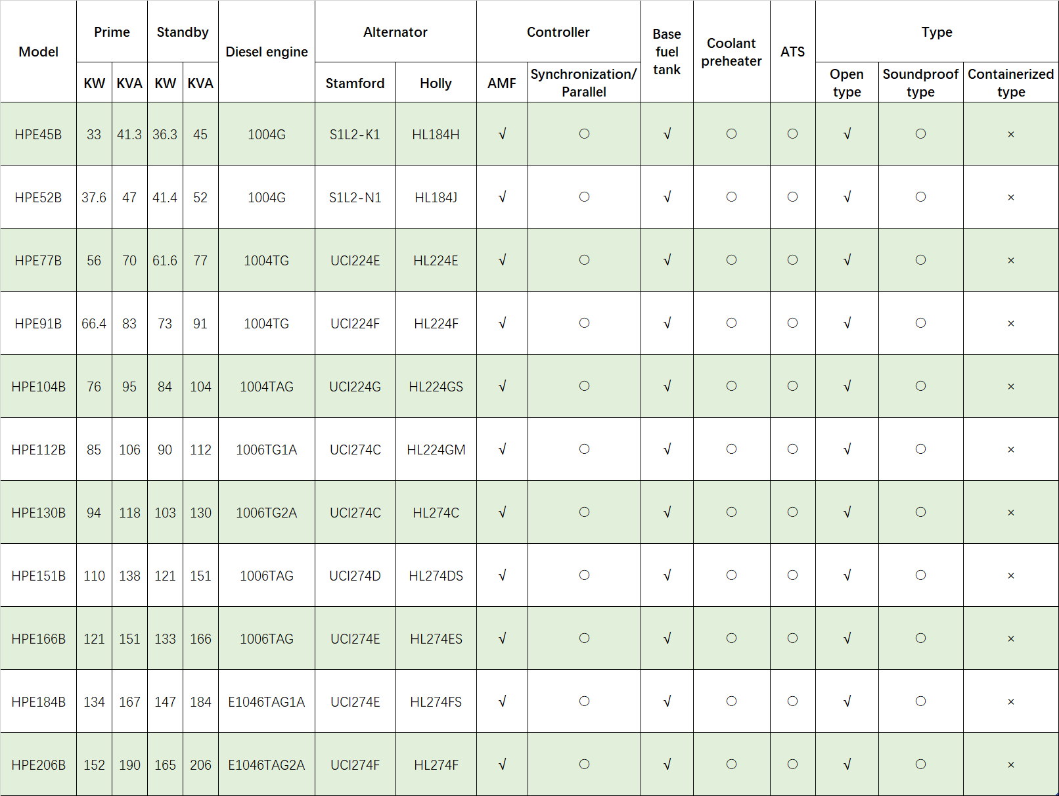Select the HL274DS Holly cell

[x=436, y=575]
